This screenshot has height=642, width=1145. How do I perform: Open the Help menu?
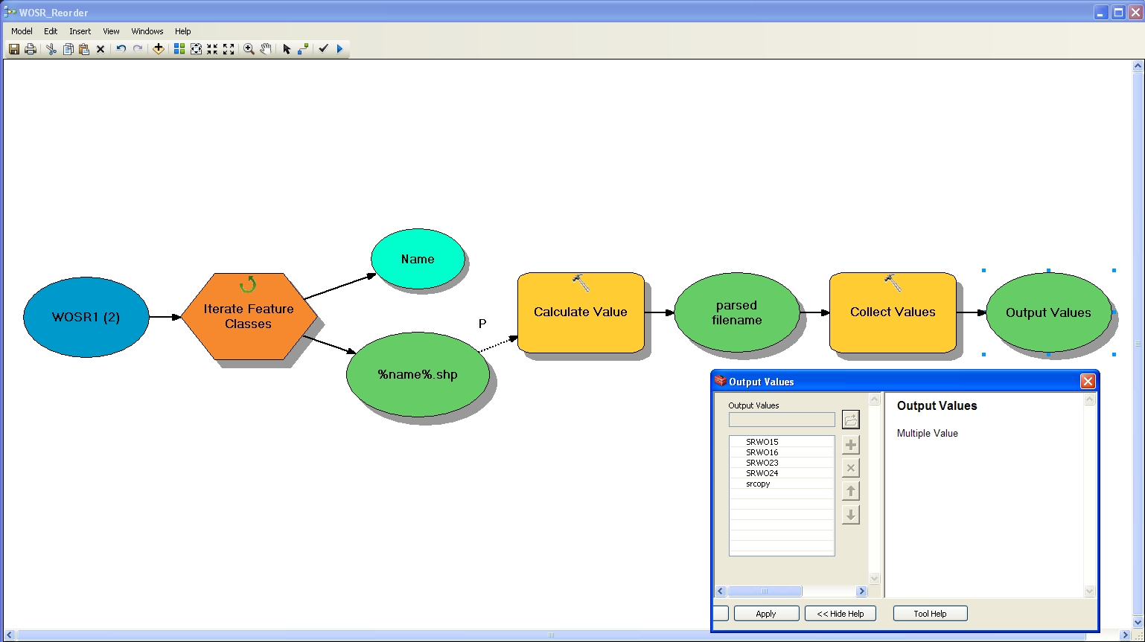(183, 31)
